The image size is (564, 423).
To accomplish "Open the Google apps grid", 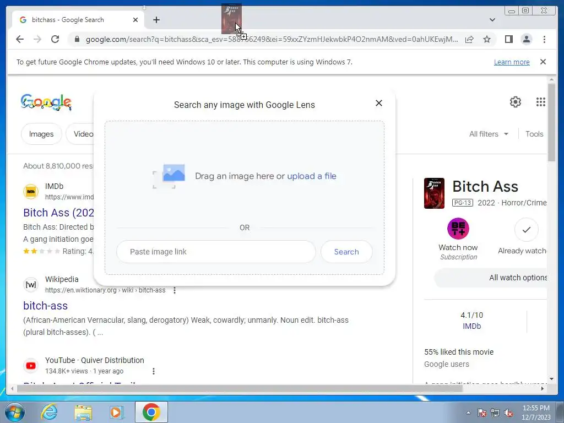I will (541, 102).
